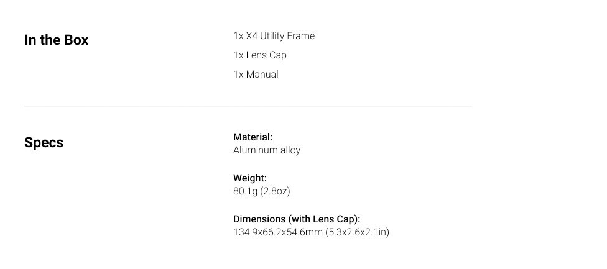Click the word 'alloy' under Material
The image size is (607, 269).
tap(290, 150)
